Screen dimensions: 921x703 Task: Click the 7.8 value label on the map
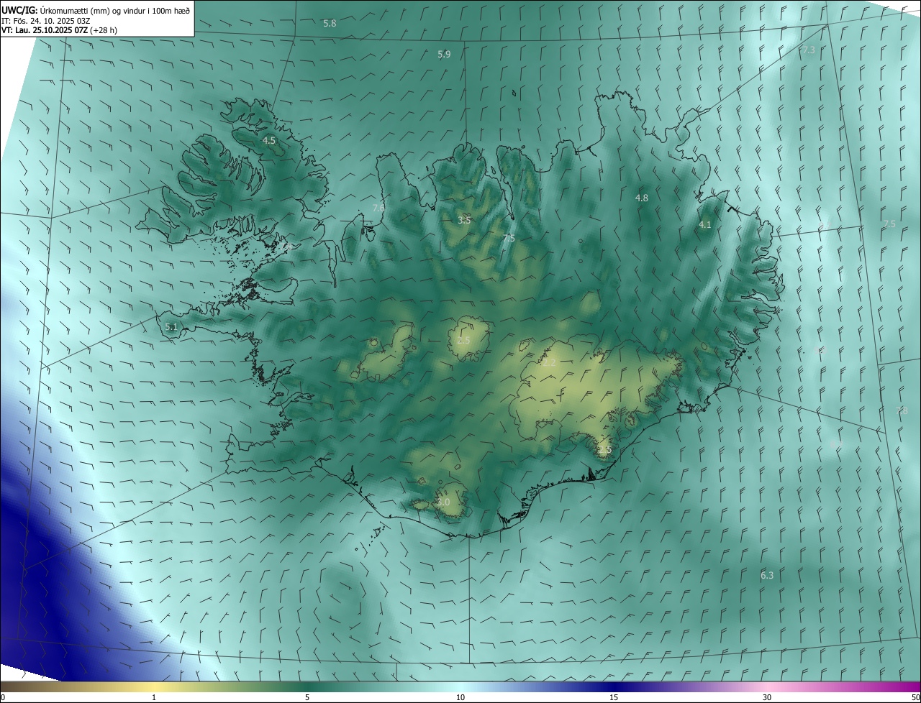(902, 410)
